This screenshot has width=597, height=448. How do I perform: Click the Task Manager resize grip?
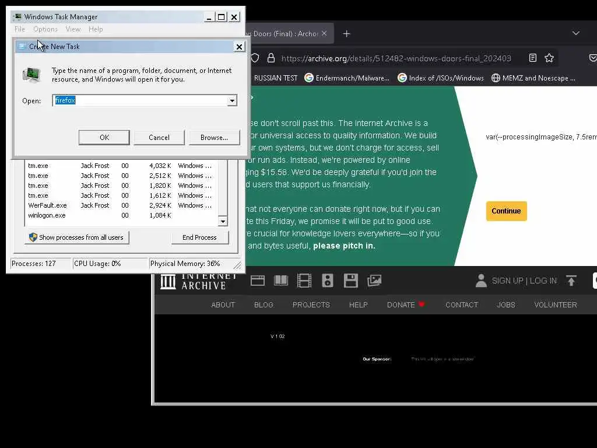(x=238, y=265)
